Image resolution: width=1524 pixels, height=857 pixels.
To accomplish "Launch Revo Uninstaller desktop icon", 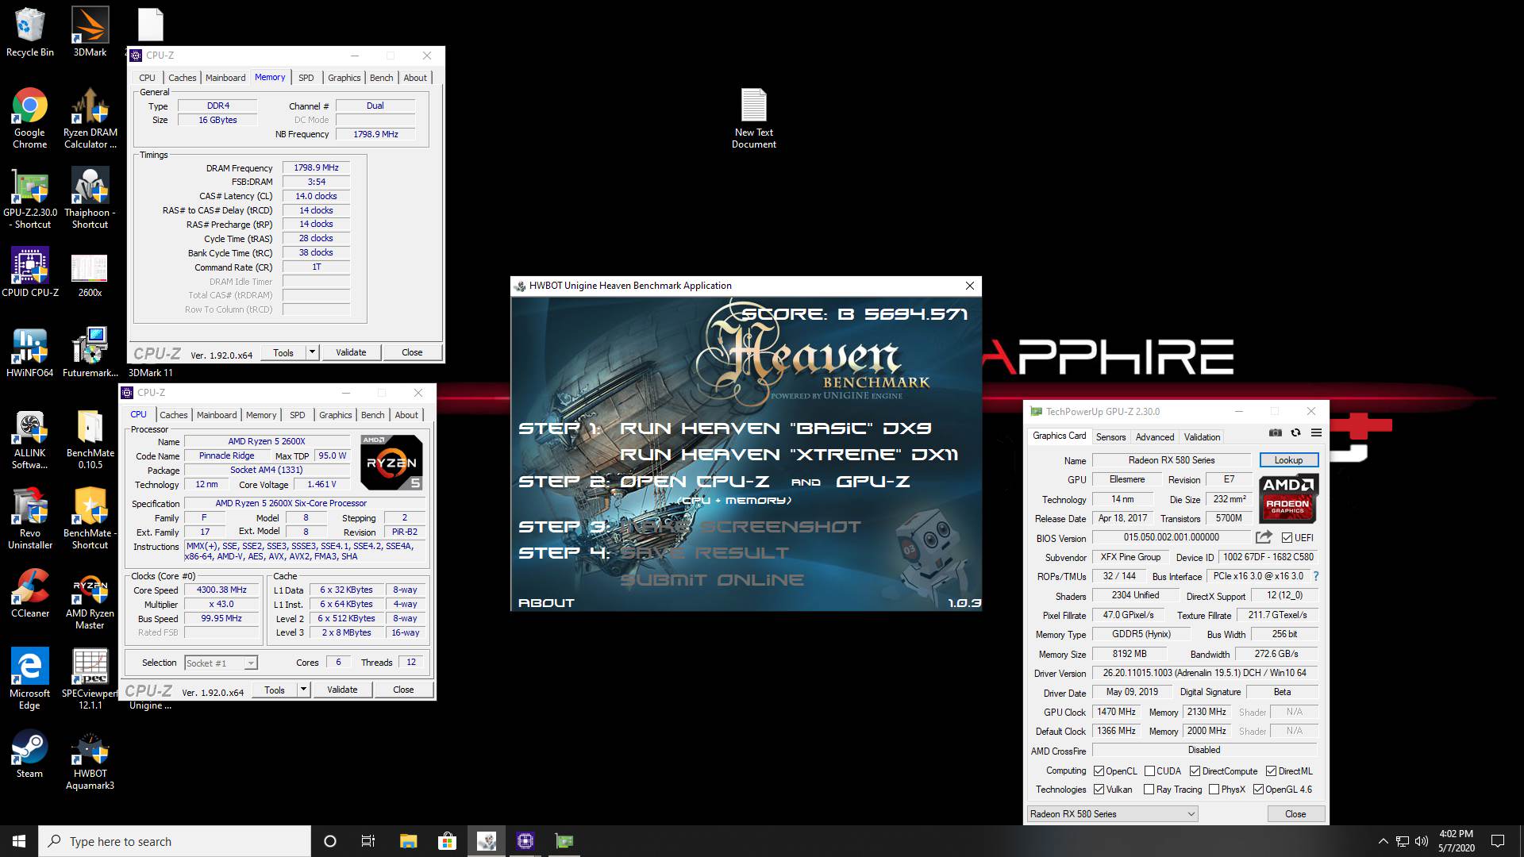I will tap(30, 518).
